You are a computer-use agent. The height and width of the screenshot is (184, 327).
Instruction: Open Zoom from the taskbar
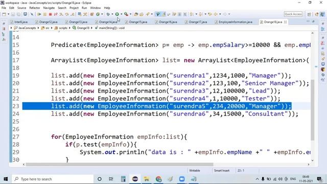tap(182, 179)
